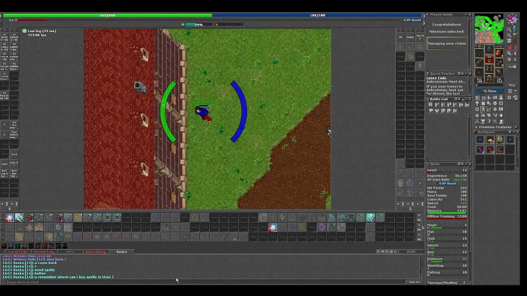
Task: Toggle the shield defensive mode icon
Action: [509, 60]
